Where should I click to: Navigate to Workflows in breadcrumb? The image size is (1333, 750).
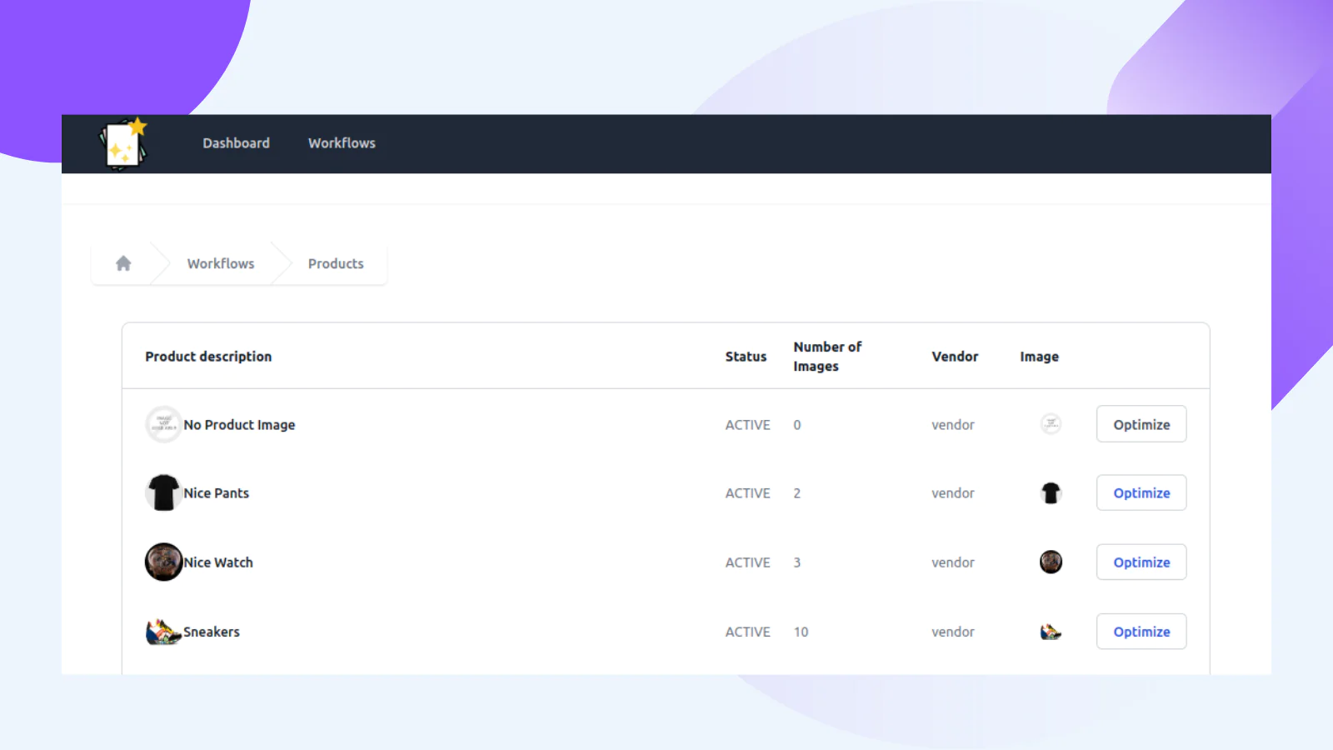[221, 263]
